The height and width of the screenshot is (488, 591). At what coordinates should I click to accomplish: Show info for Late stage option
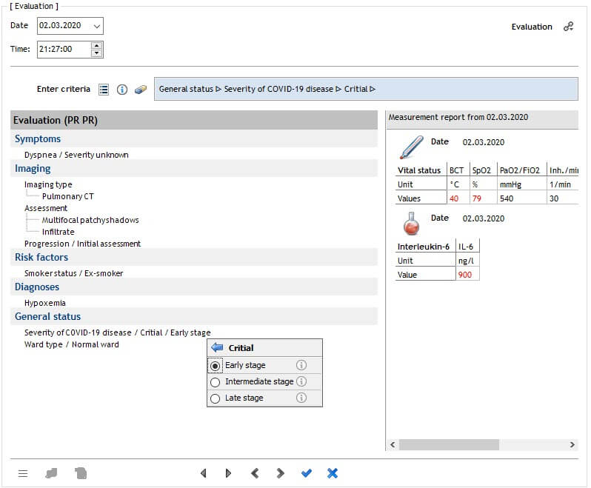pyautogui.click(x=301, y=398)
